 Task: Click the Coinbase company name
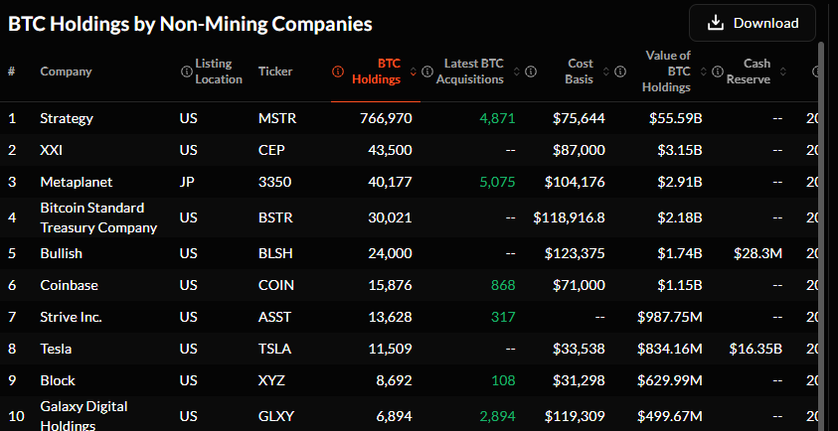pyautogui.click(x=70, y=285)
